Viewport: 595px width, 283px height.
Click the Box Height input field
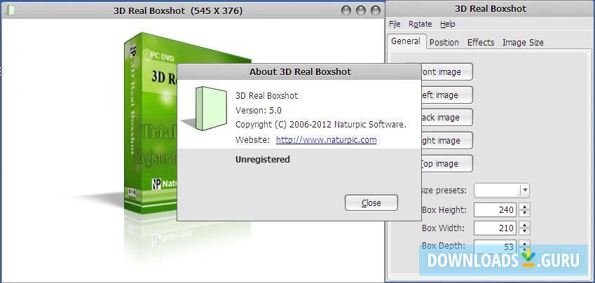click(495, 209)
